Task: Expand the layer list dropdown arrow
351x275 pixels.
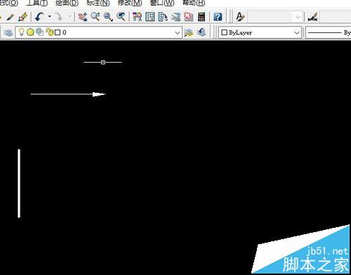Action: click(x=178, y=32)
